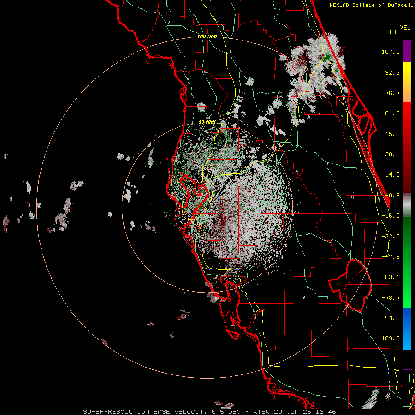Click the -16.5 legend value
The width and height of the screenshot is (415, 415).
[391, 216]
